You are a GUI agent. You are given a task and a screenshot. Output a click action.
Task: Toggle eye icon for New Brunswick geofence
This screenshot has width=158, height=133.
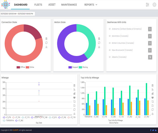pos(110,50)
